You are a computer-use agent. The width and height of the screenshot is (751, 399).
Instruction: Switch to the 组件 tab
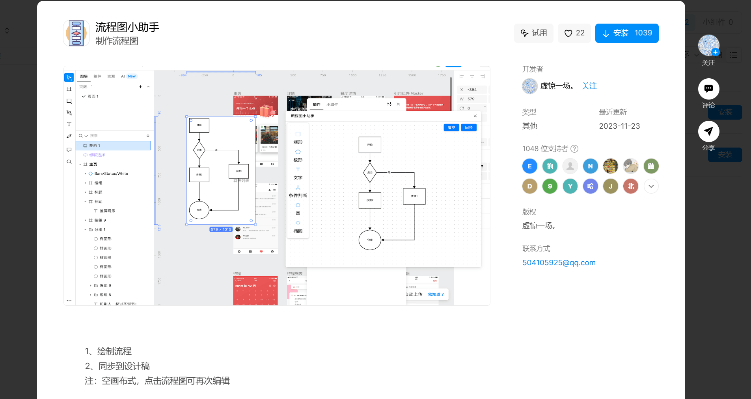97,76
